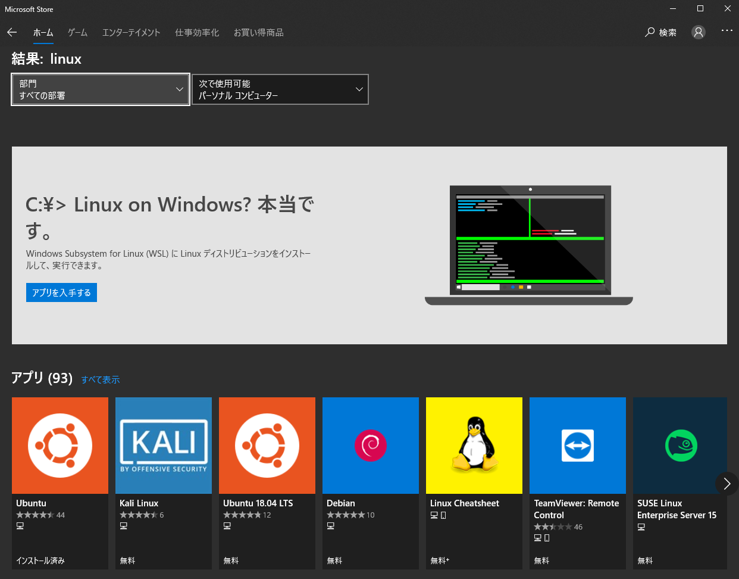Screen dimensions: 739x579
Task: Click the PC device icon under SUSE Linux
Action: 641,527
